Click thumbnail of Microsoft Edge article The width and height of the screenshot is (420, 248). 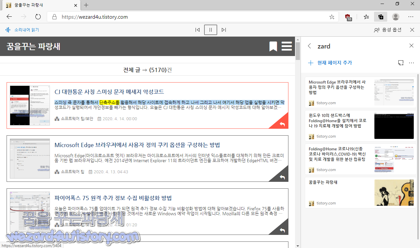click(30, 159)
